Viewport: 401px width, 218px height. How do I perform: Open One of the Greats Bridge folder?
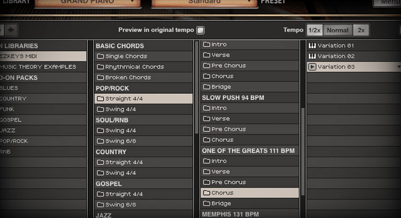click(250, 204)
